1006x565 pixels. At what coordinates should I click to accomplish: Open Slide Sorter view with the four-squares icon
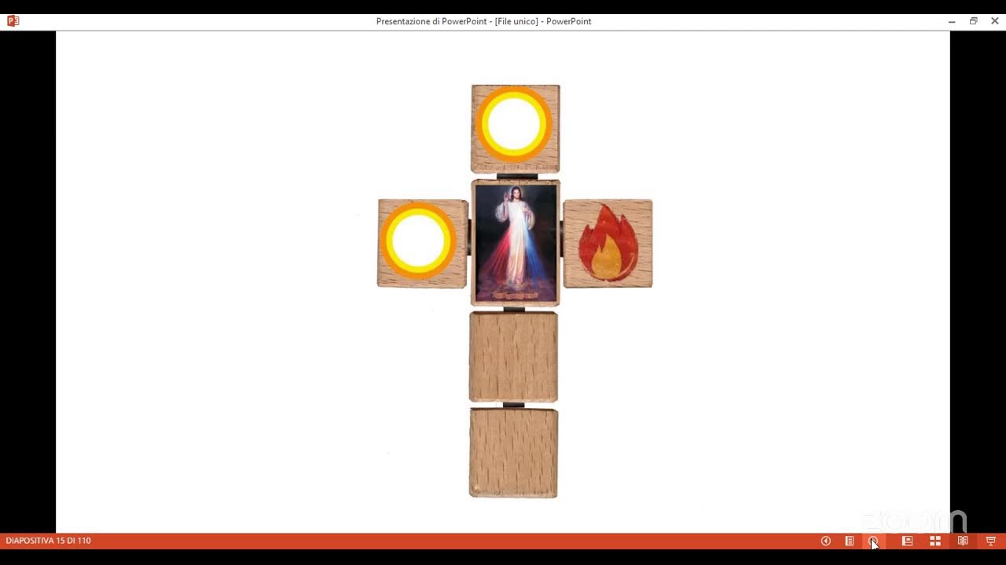point(935,541)
